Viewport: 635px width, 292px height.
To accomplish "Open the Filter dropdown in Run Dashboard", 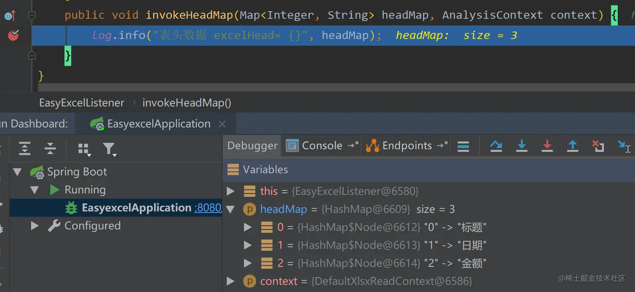I will (x=109, y=149).
